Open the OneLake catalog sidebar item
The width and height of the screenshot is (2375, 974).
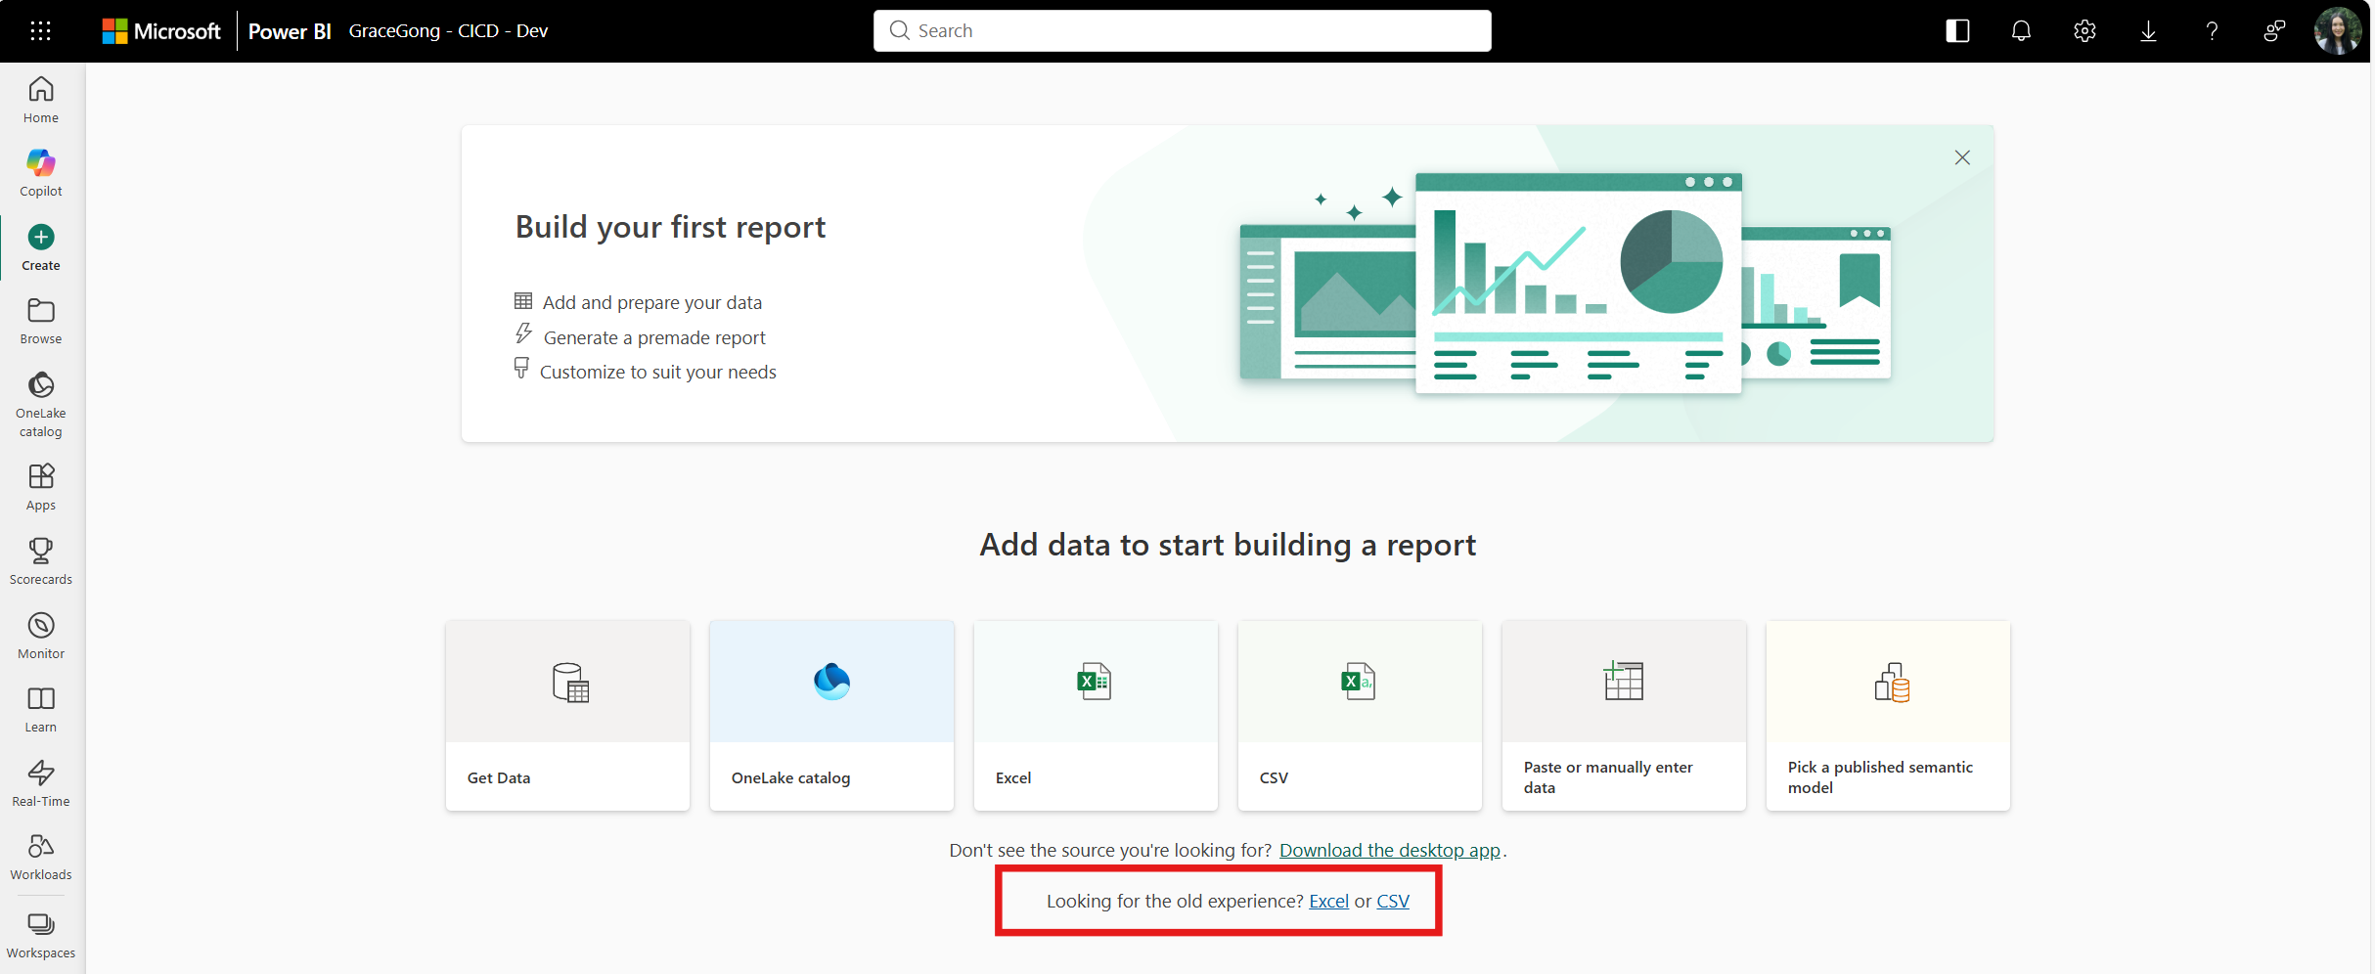[40, 401]
